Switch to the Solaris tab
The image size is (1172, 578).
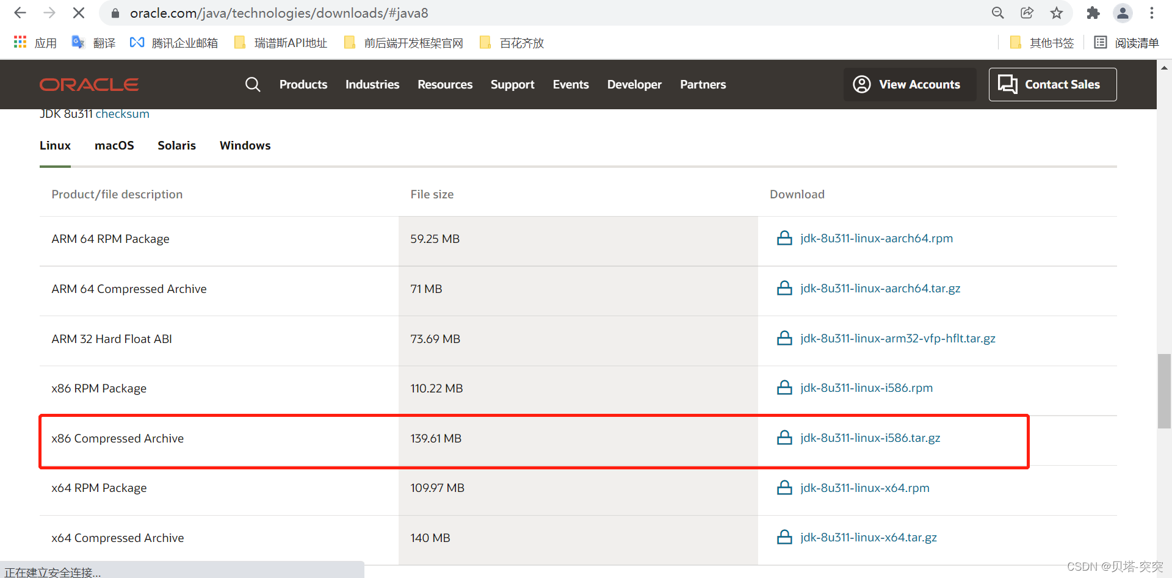tap(176, 145)
